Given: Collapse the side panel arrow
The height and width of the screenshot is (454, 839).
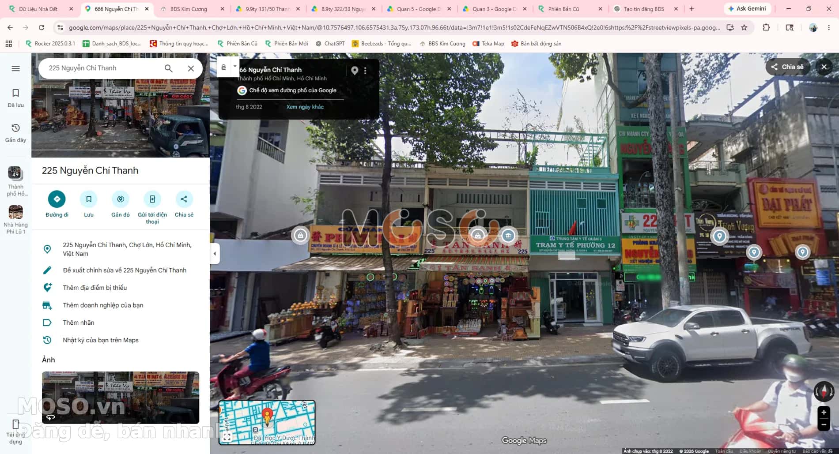Looking at the screenshot, I should (x=215, y=254).
